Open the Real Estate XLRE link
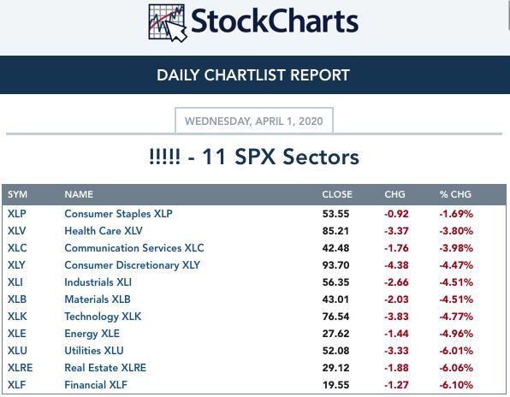The height and width of the screenshot is (397, 510). tap(105, 368)
